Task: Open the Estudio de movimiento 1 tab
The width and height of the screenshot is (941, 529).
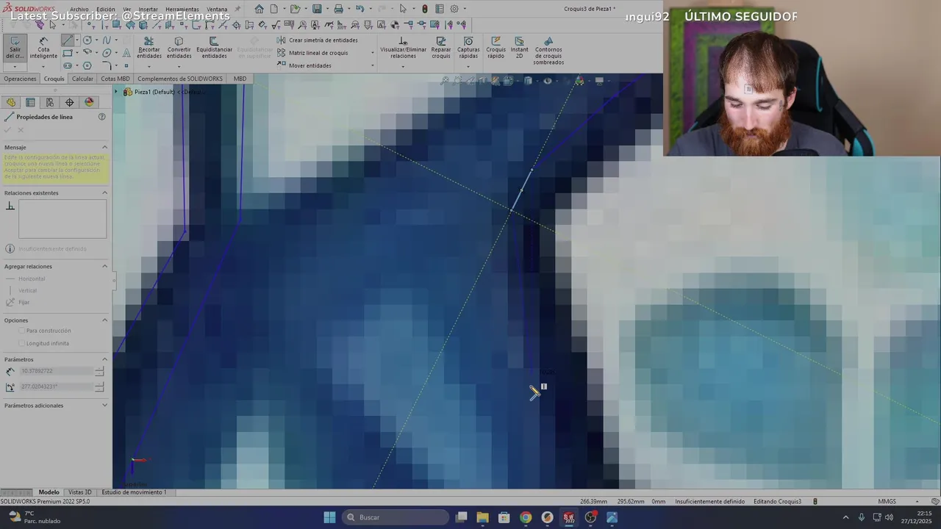Action: [134, 492]
